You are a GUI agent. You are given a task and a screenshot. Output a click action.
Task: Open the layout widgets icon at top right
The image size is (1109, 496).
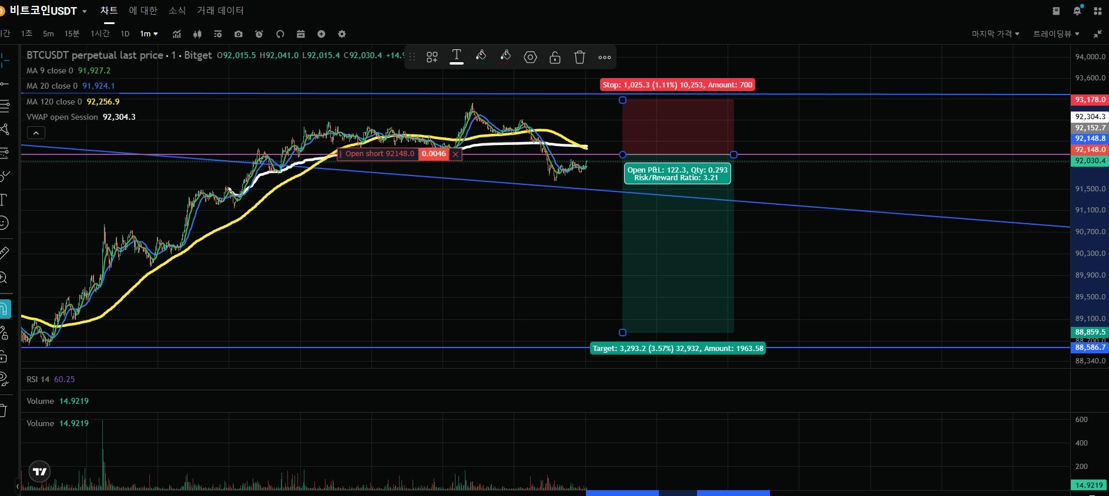(1097, 11)
